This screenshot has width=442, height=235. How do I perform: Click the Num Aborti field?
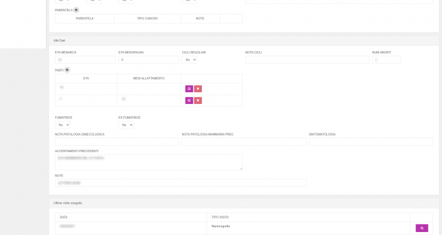[387, 60]
